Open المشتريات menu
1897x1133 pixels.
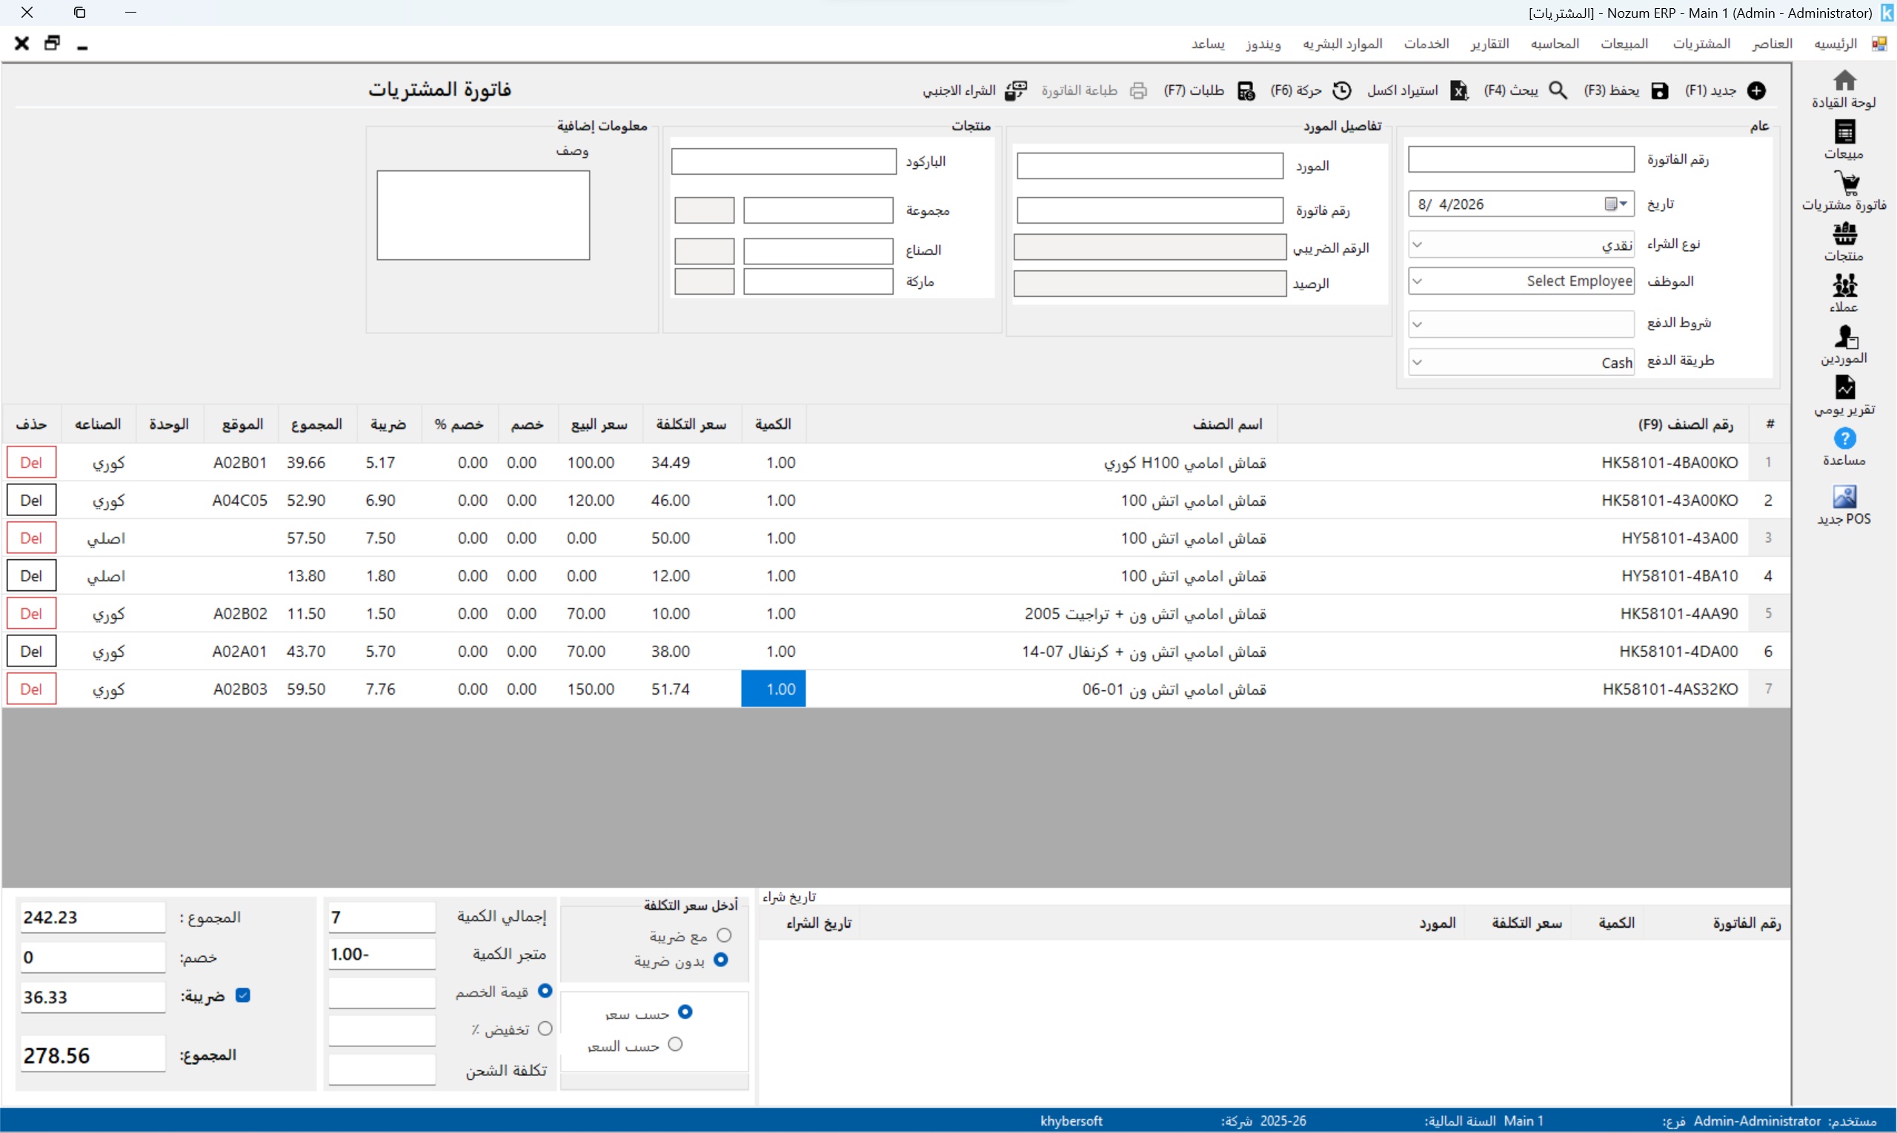coord(1701,44)
